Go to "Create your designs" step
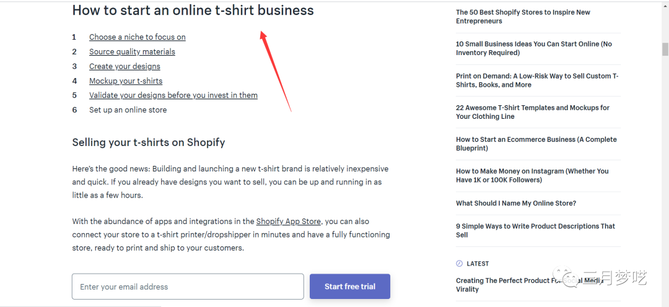The image size is (669, 307). 125,66
